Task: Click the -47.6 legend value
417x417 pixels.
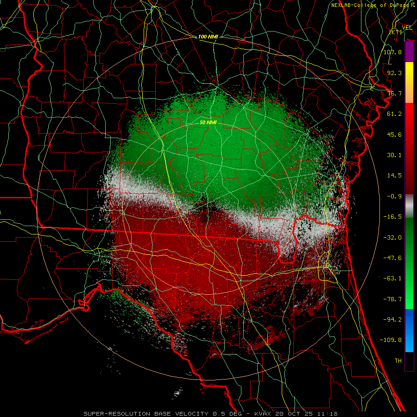Action: pos(392,258)
